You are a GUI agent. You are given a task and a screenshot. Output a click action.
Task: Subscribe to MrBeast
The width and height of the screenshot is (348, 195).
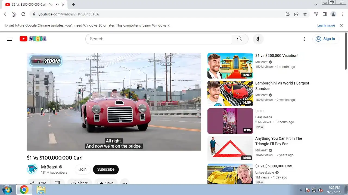106,170
